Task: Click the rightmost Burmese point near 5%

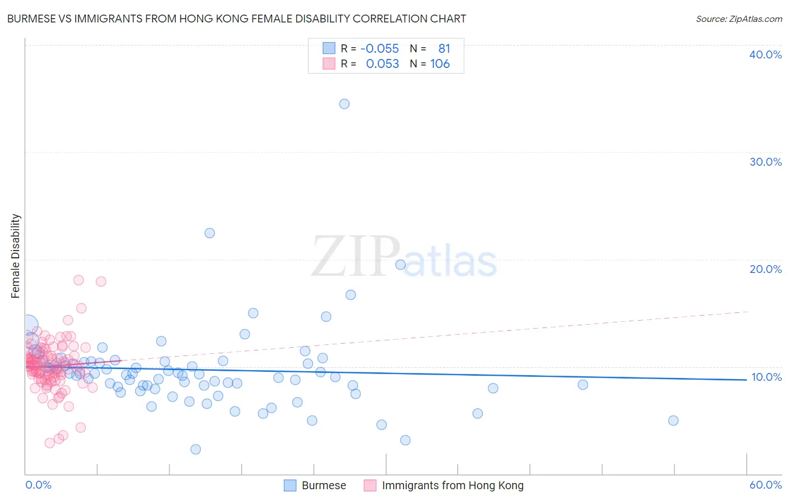Action: point(673,421)
